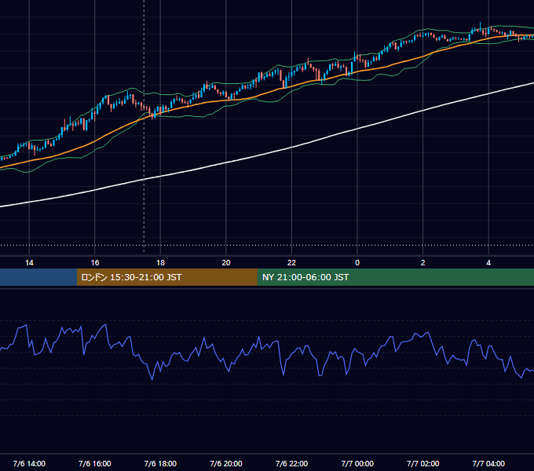Click the 7/6 20:00 label on indicator axis
The width and height of the screenshot is (534, 471).
226,463
